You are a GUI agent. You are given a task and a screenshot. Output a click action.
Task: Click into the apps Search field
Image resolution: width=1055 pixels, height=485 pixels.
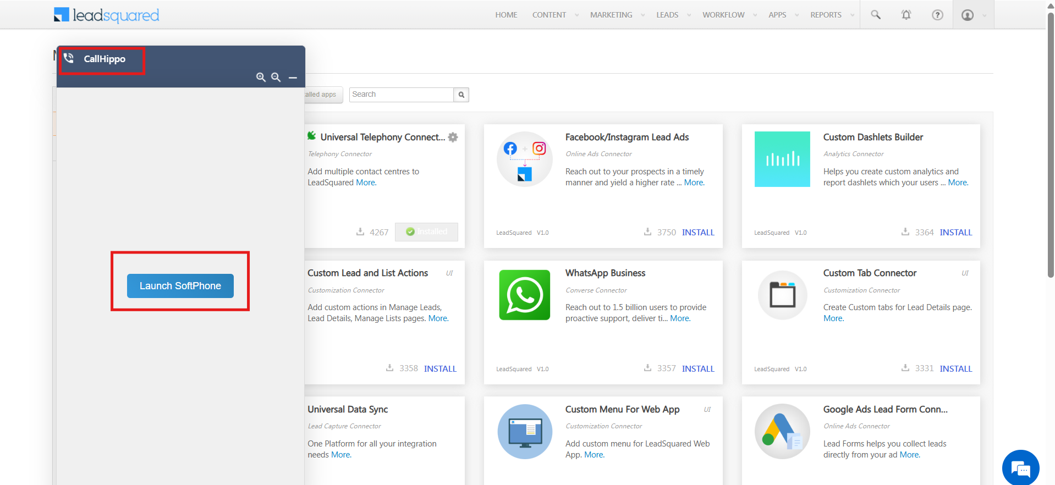click(402, 95)
